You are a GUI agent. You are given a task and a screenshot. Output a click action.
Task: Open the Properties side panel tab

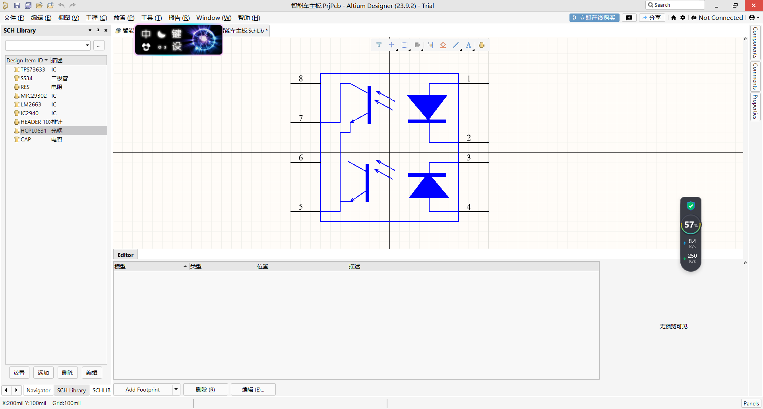[x=755, y=107]
